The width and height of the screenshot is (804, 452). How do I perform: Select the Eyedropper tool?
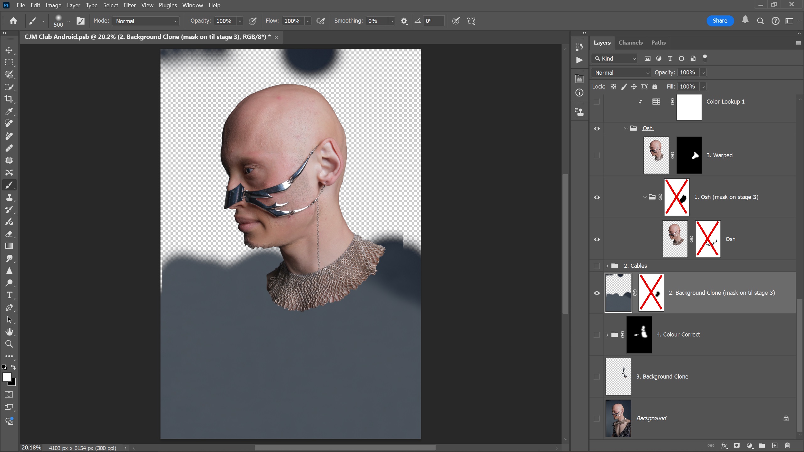(x=9, y=111)
